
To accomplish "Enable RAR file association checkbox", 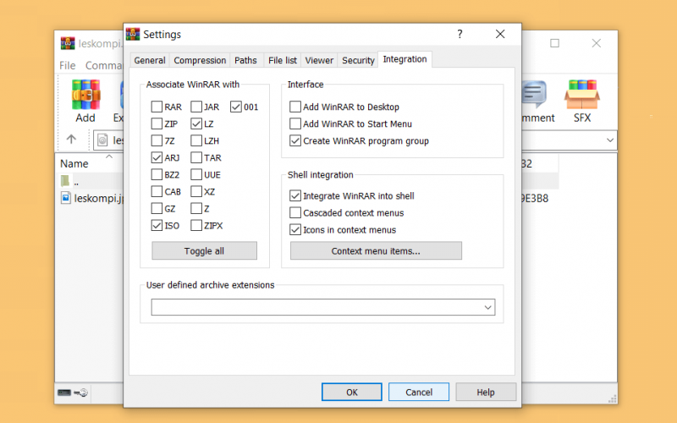I will pos(157,107).
